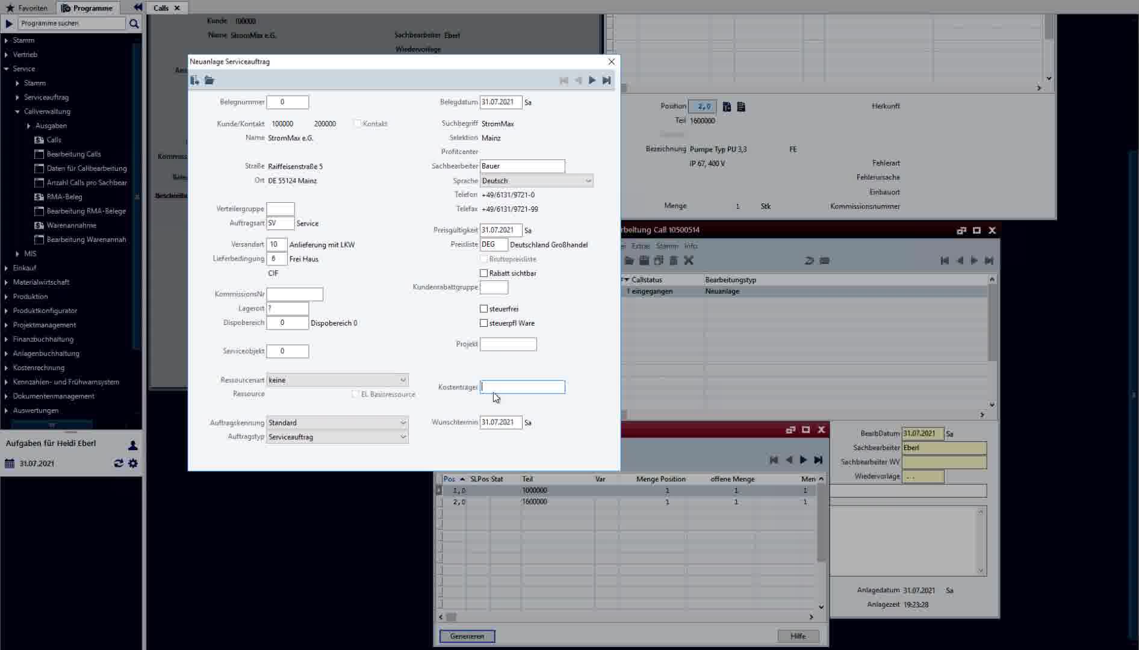This screenshot has width=1139, height=650.
Task: Click the copy icon in Bearbeitung Call toolbar
Action: pyautogui.click(x=659, y=261)
